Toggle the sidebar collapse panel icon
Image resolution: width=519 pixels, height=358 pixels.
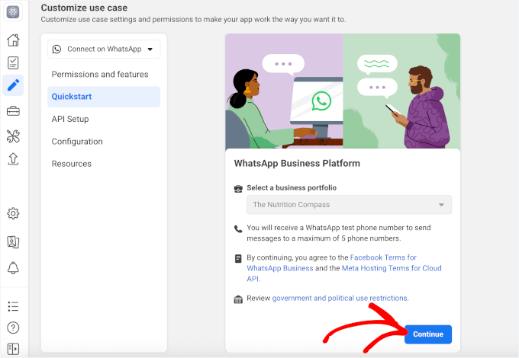pyautogui.click(x=13, y=348)
